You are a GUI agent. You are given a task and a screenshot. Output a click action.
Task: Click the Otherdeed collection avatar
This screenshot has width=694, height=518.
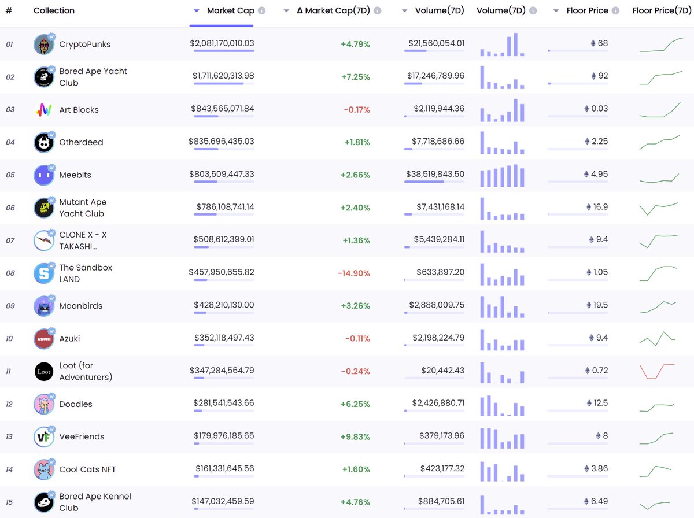pos(44,142)
